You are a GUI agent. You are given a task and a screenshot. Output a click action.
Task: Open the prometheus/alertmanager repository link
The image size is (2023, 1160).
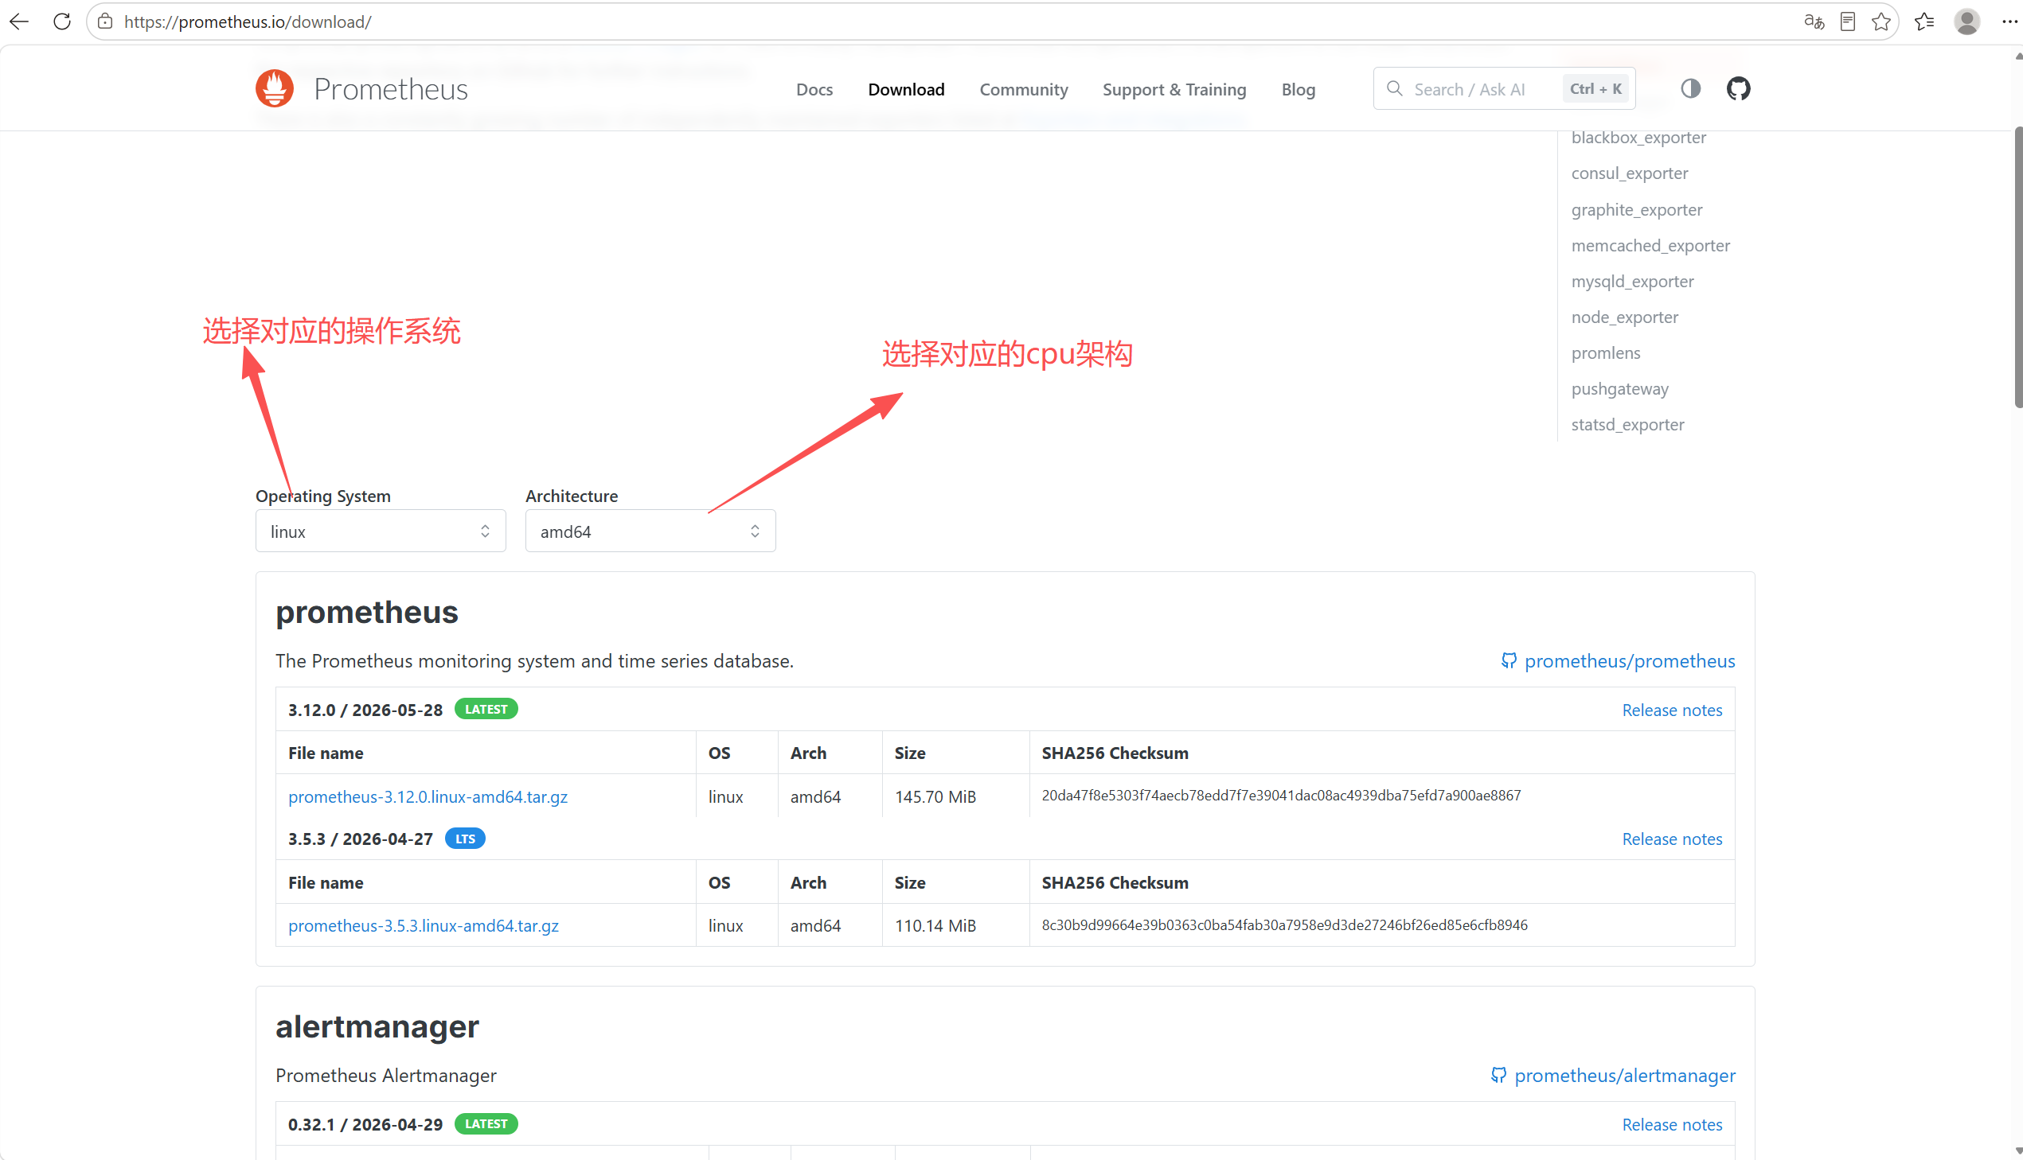click(1624, 1076)
